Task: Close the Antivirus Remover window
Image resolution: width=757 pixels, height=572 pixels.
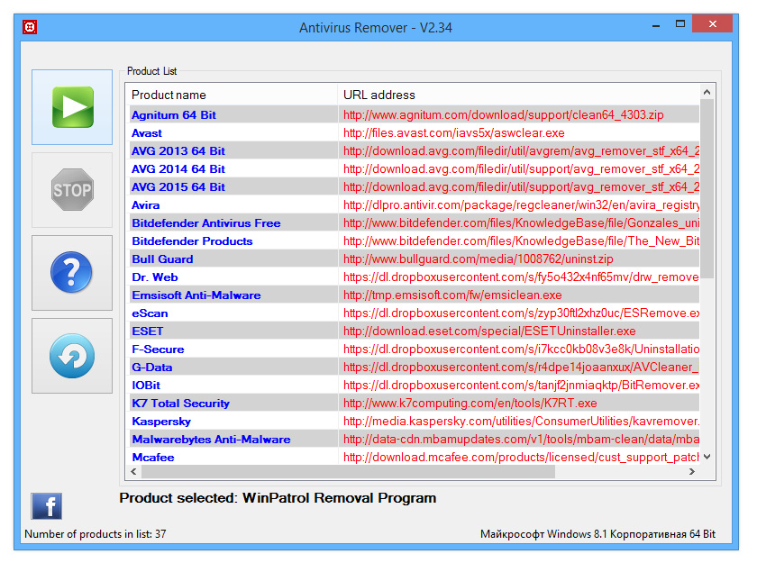Action: click(x=712, y=23)
